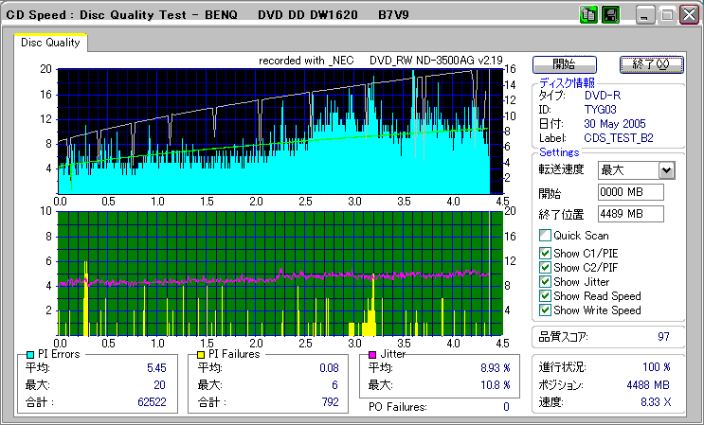Screen dimensions: 704x425
Task: Toggle the Show C2/PIF checkbox
Action: click(x=545, y=267)
